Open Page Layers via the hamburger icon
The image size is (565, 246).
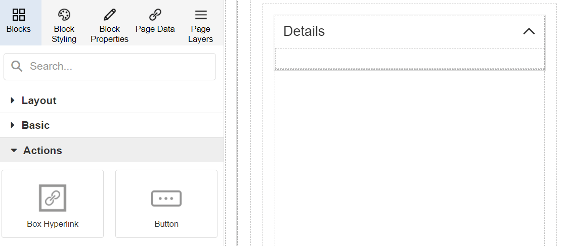[201, 14]
